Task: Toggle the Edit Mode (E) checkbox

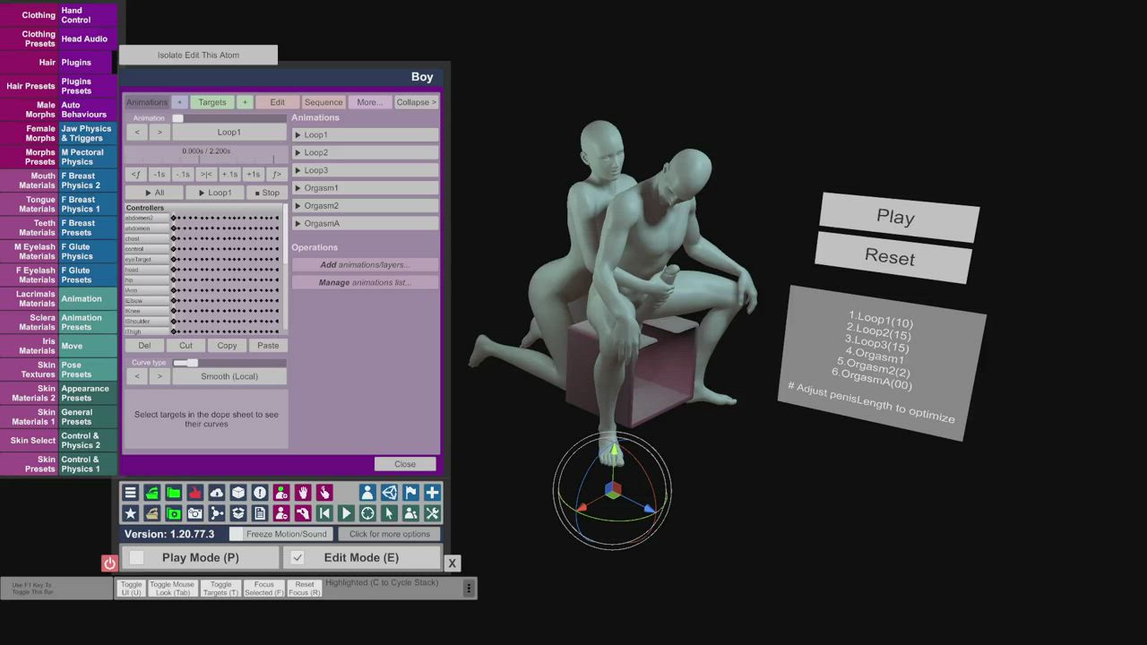Action: (298, 558)
